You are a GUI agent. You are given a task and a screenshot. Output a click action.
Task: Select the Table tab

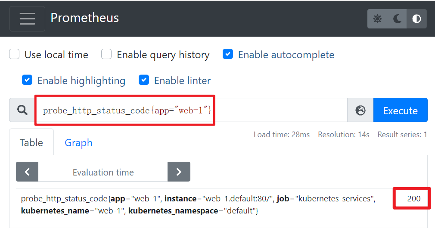pyautogui.click(x=31, y=143)
